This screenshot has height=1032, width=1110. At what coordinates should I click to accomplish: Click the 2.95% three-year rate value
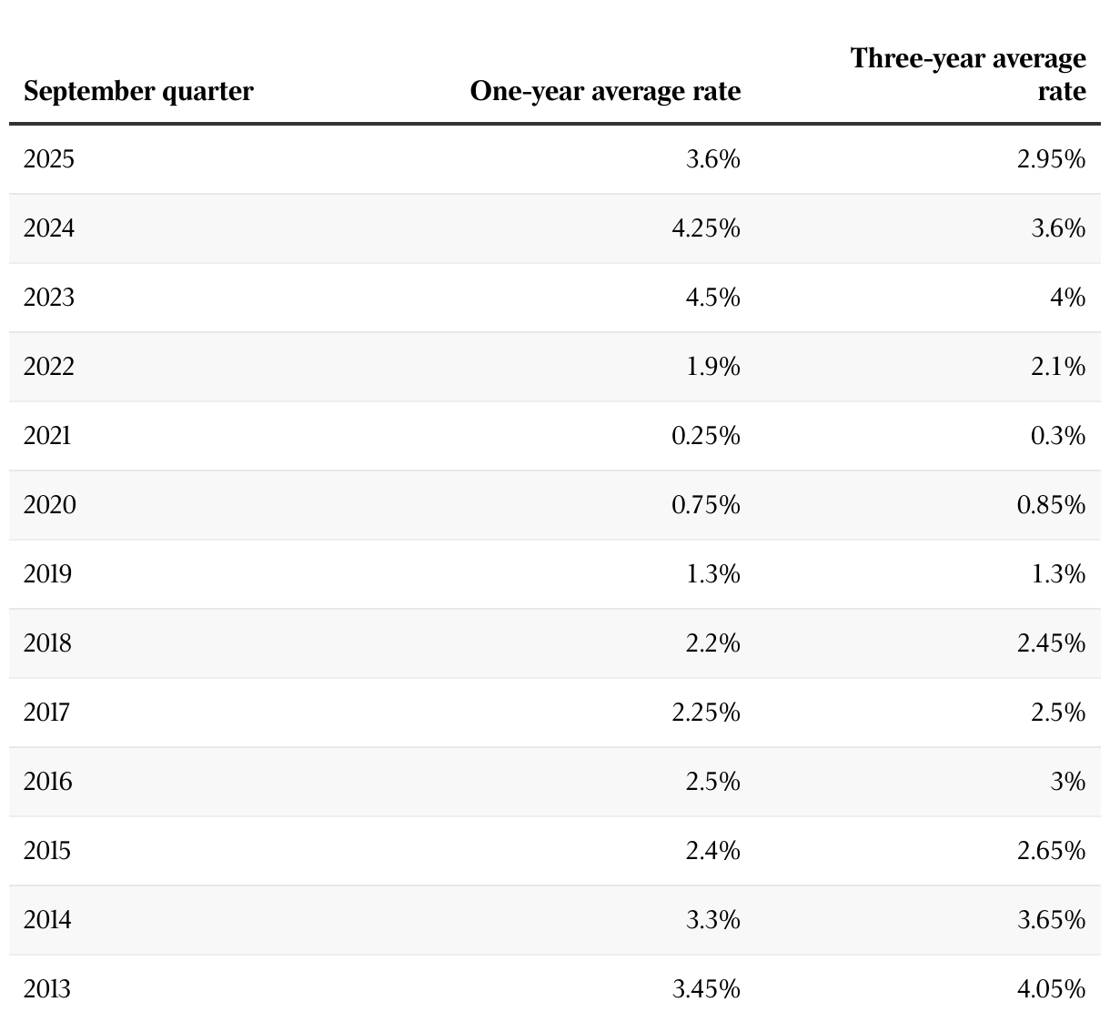pos(1052,159)
